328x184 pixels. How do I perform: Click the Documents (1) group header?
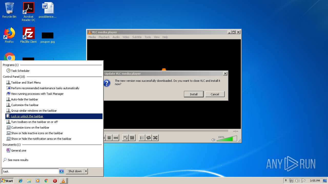pyautogui.click(x=12, y=145)
